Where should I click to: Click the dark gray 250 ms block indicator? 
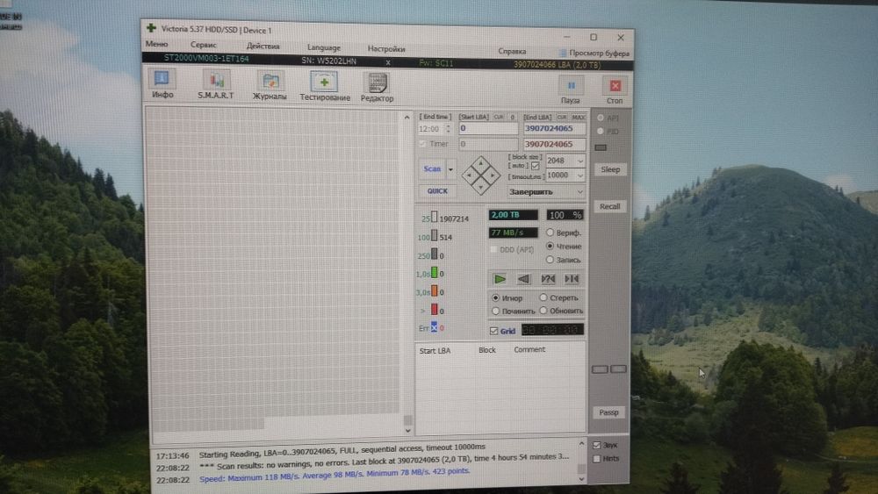coord(434,254)
